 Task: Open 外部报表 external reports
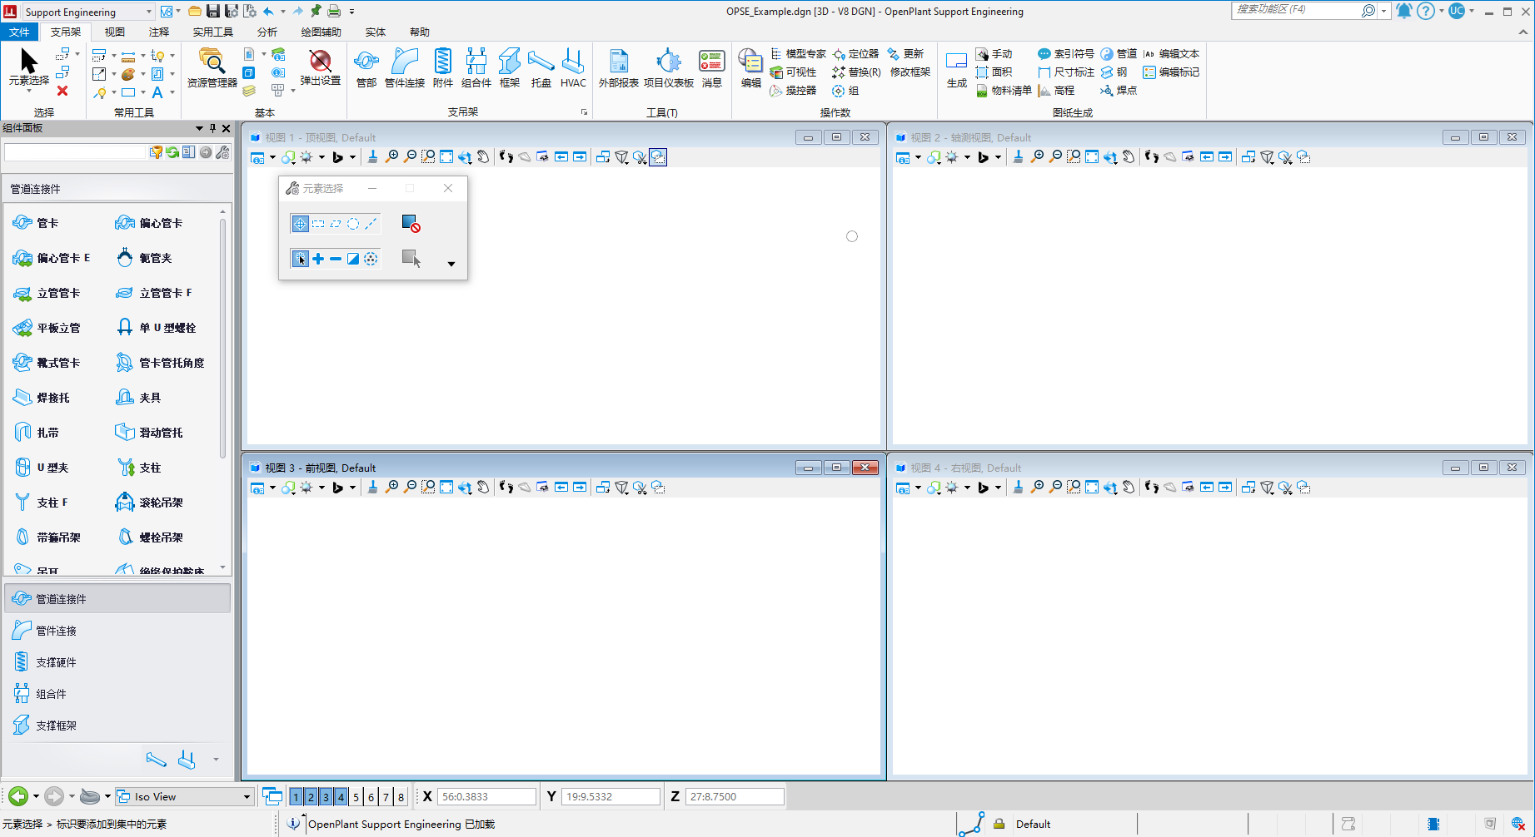[618, 67]
